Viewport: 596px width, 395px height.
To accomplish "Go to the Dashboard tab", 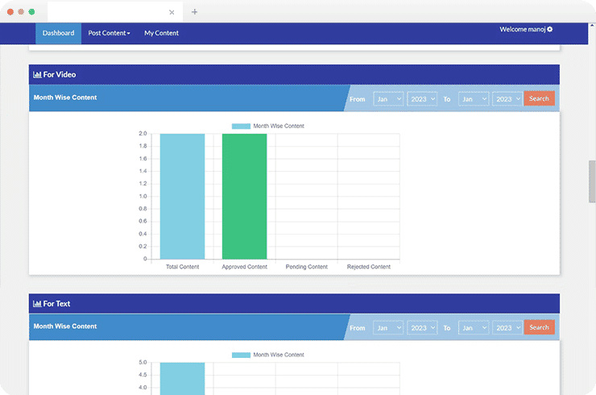I will (x=58, y=33).
